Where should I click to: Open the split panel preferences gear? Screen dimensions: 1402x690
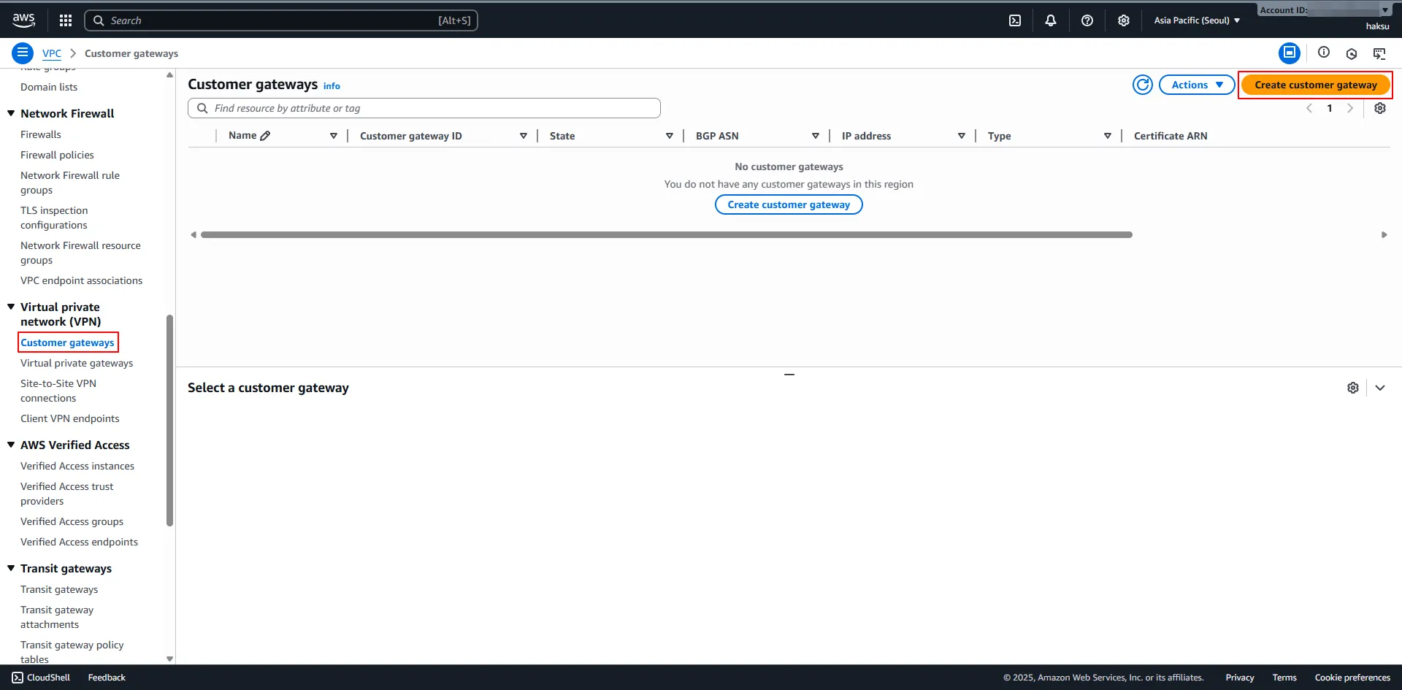[1353, 388]
